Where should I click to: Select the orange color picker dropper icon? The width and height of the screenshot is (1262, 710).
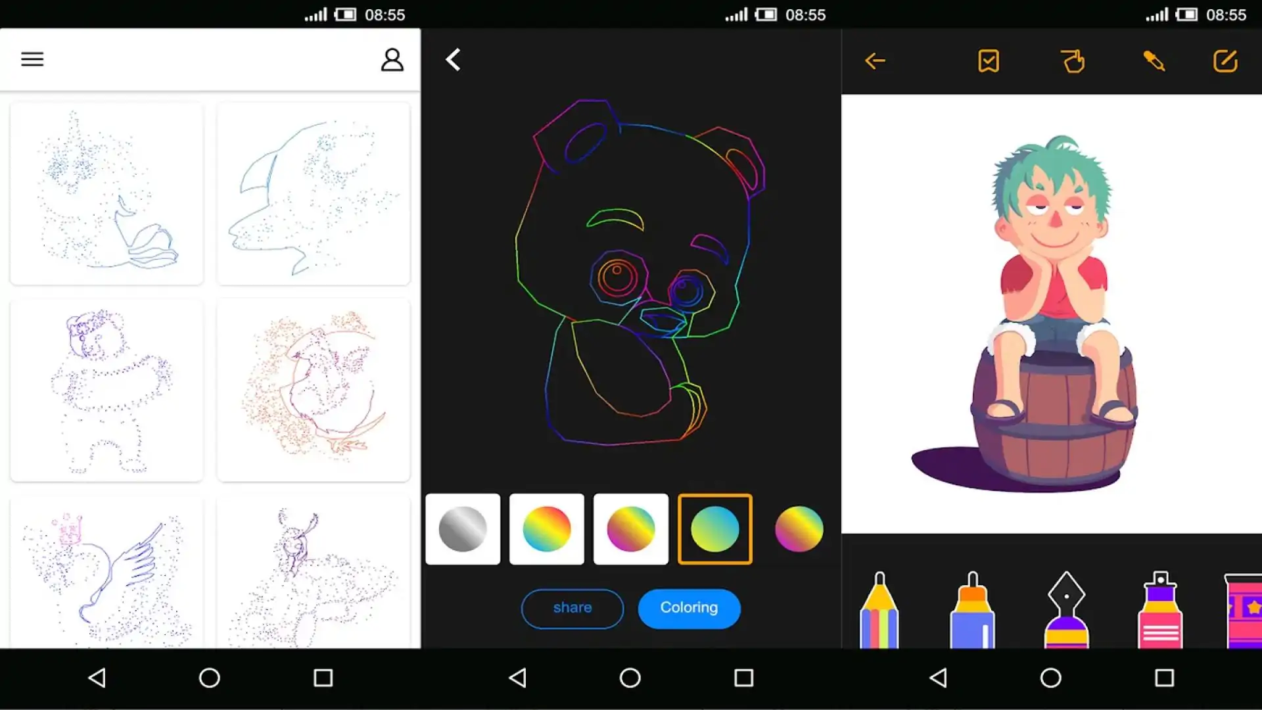pos(1154,61)
